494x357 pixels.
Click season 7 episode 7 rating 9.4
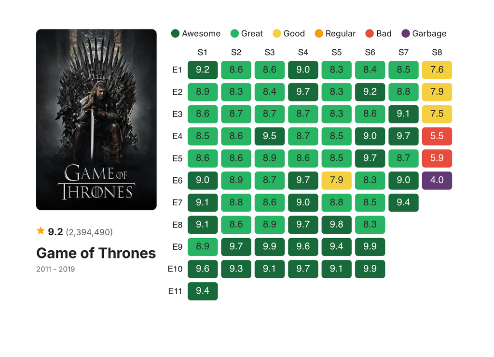pyautogui.click(x=403, y=202)
